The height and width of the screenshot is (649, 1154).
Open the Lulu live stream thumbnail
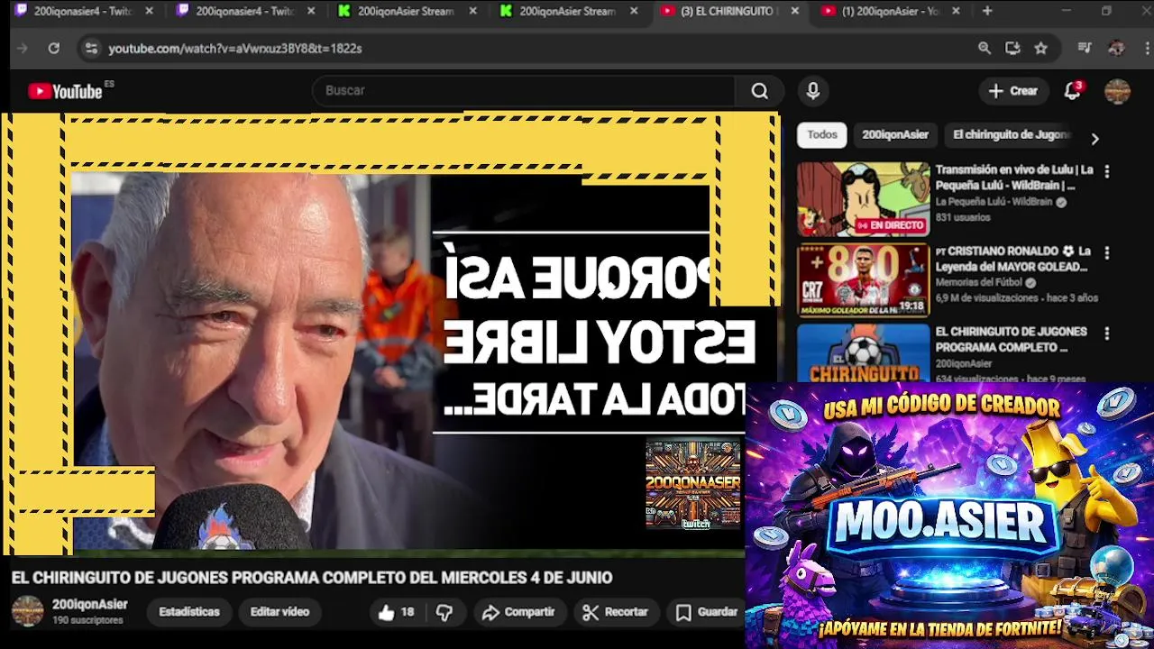coord(863,199)
